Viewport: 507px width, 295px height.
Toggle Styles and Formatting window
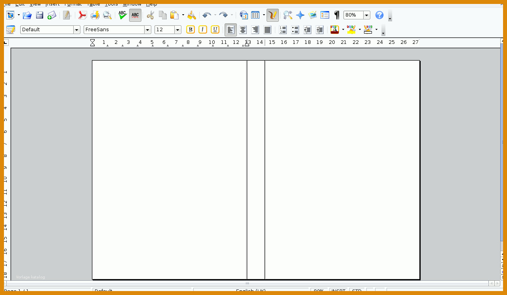tap(11, 30)
